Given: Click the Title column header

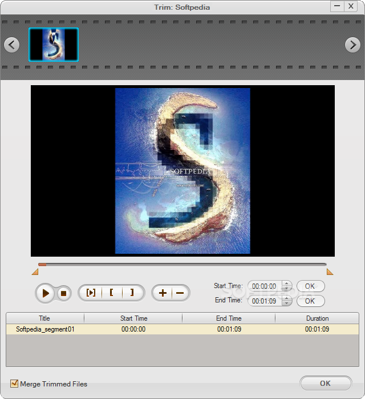Looking at the screenshot, I should click(44, 318).
